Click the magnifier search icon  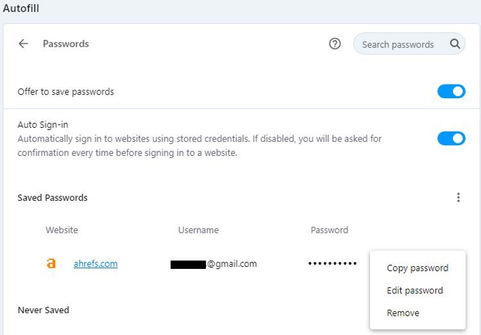455,44
